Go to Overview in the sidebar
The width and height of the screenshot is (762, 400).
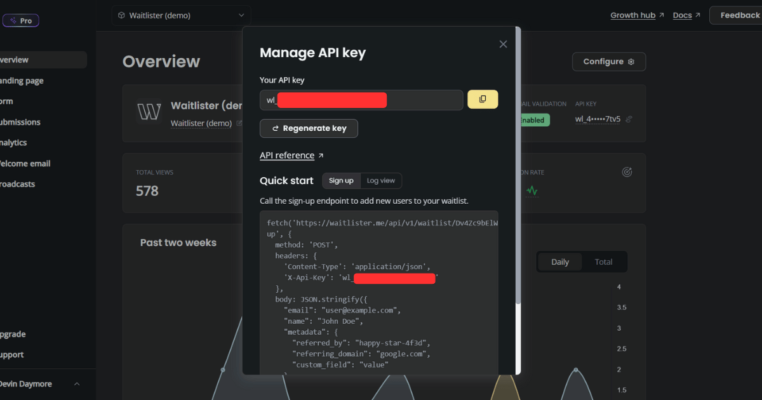(42, 60)
